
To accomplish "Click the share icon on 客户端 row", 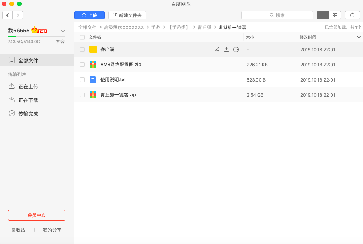I will click(217, 49).
